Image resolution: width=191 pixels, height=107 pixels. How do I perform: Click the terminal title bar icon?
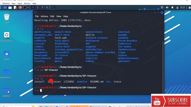tap(36, 12)
